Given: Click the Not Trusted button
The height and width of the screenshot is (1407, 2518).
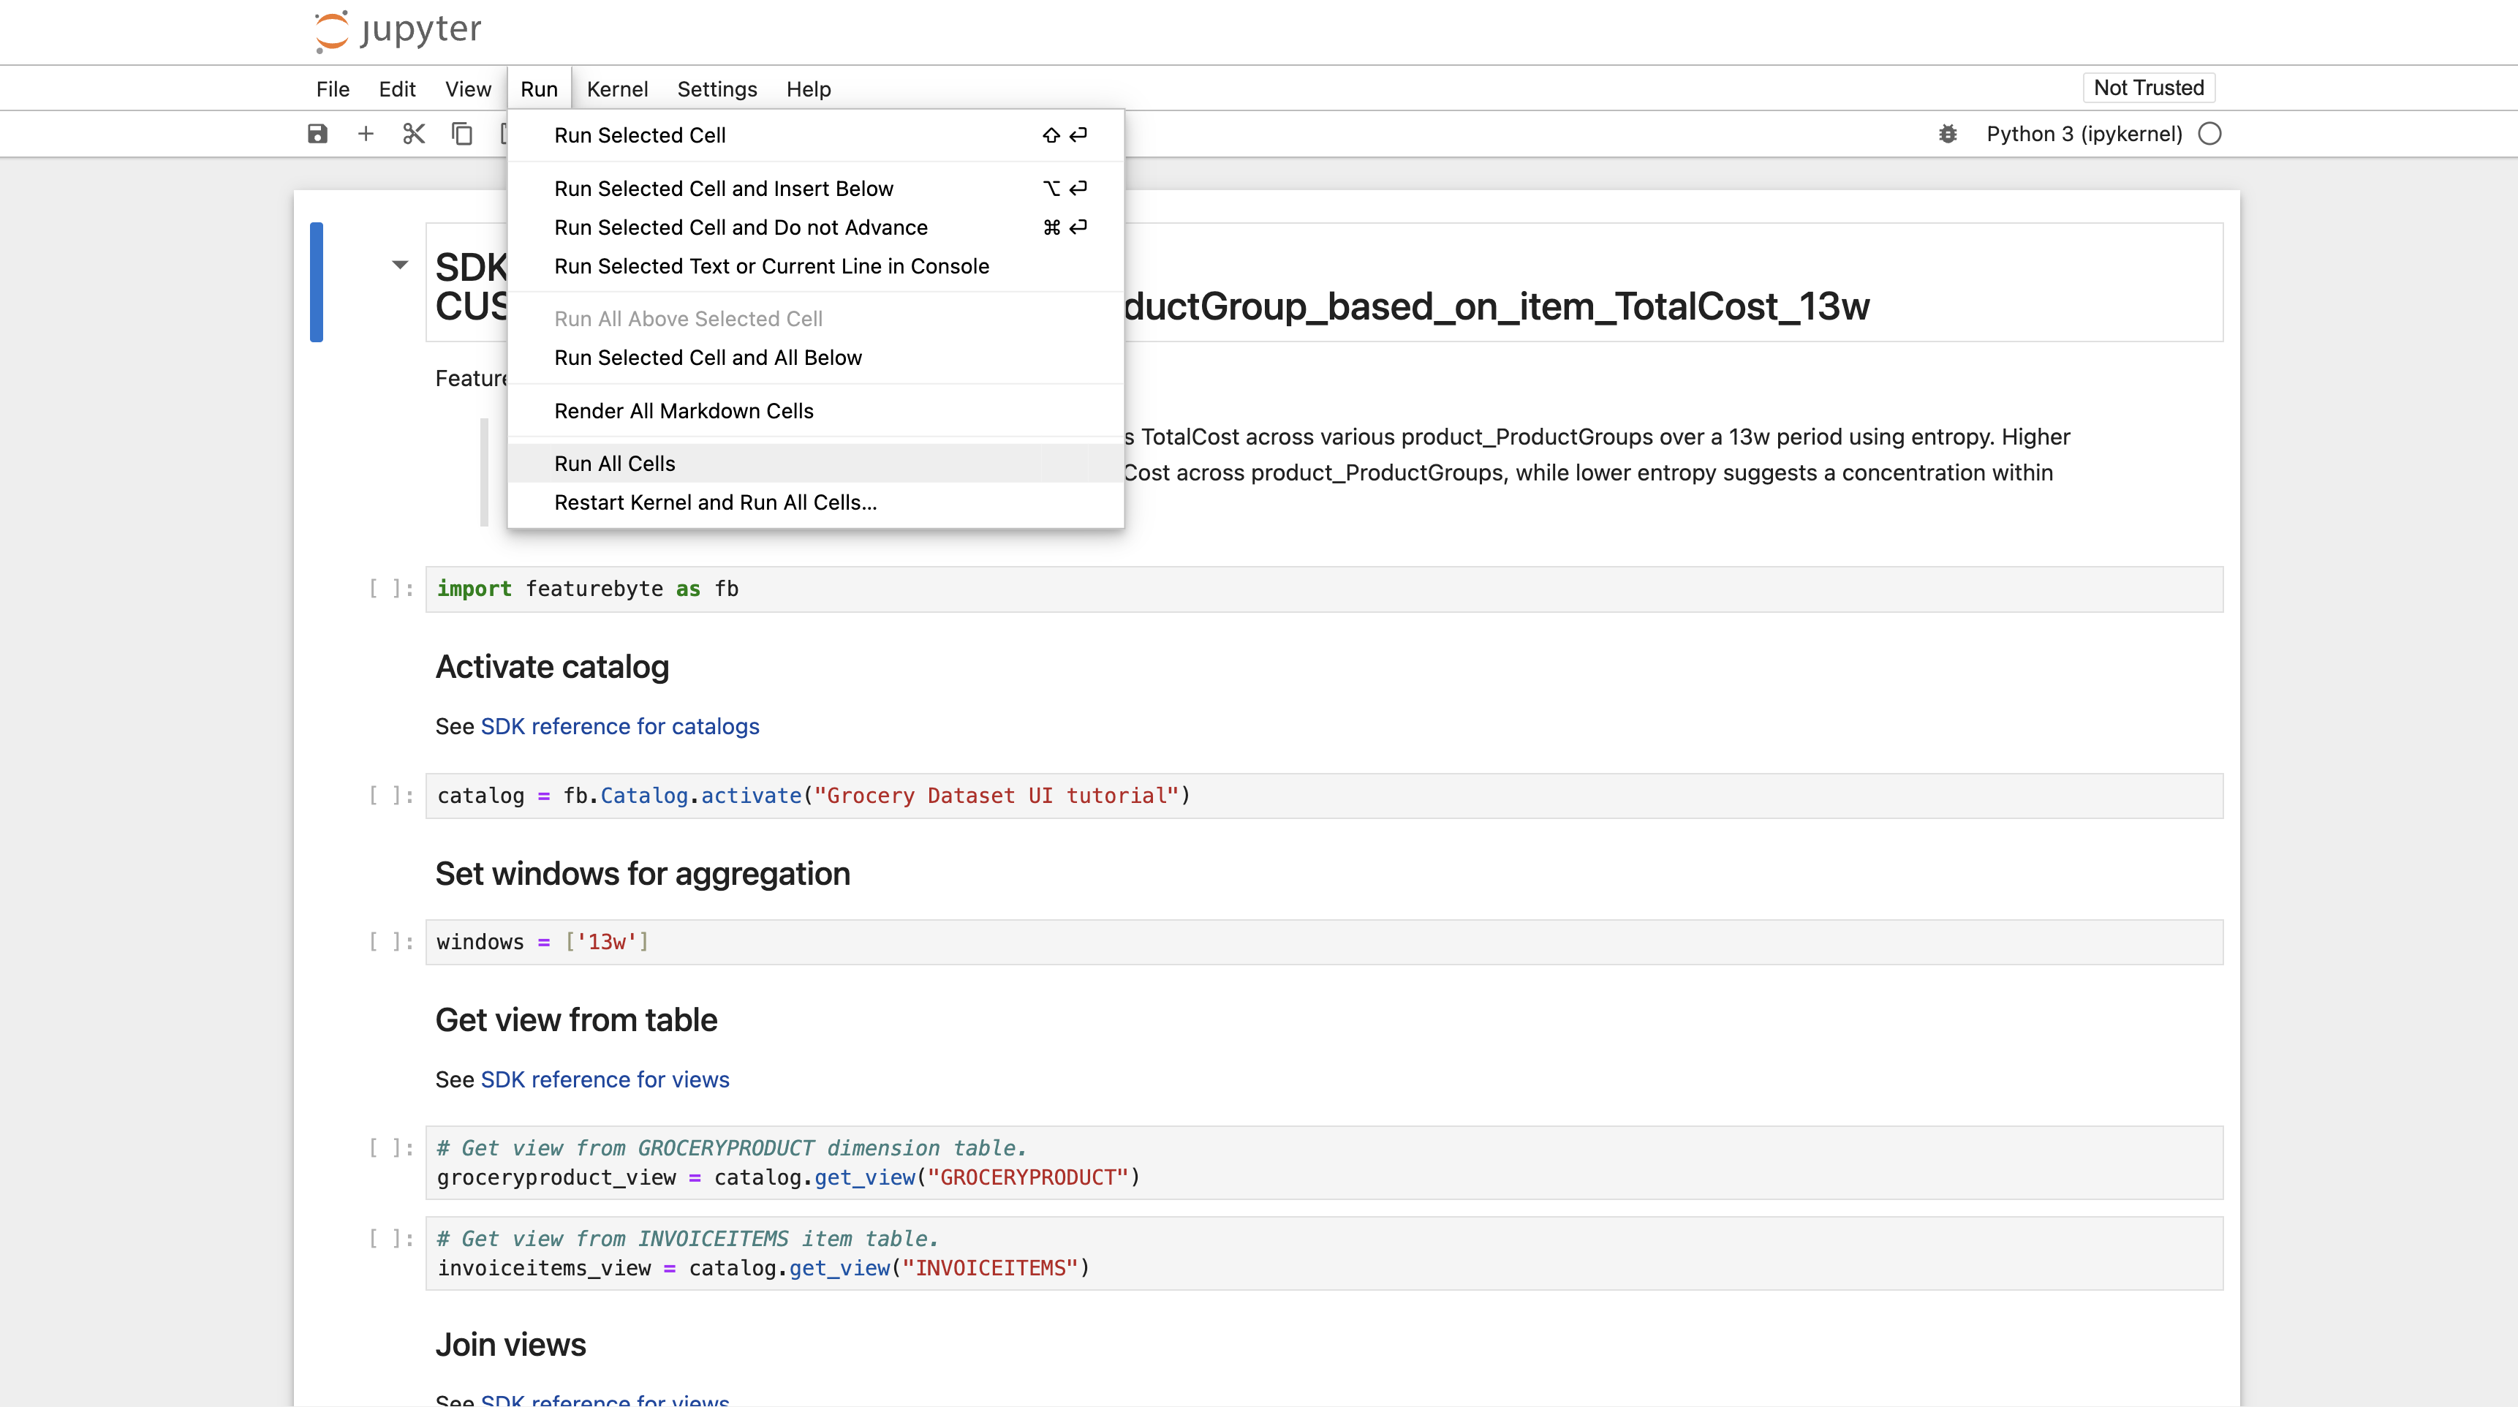Looking at the screenshot, I should tap(2149, 88).
